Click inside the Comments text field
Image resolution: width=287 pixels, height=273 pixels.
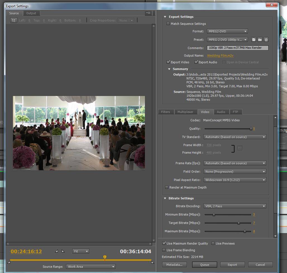click(x=238, y=48)
